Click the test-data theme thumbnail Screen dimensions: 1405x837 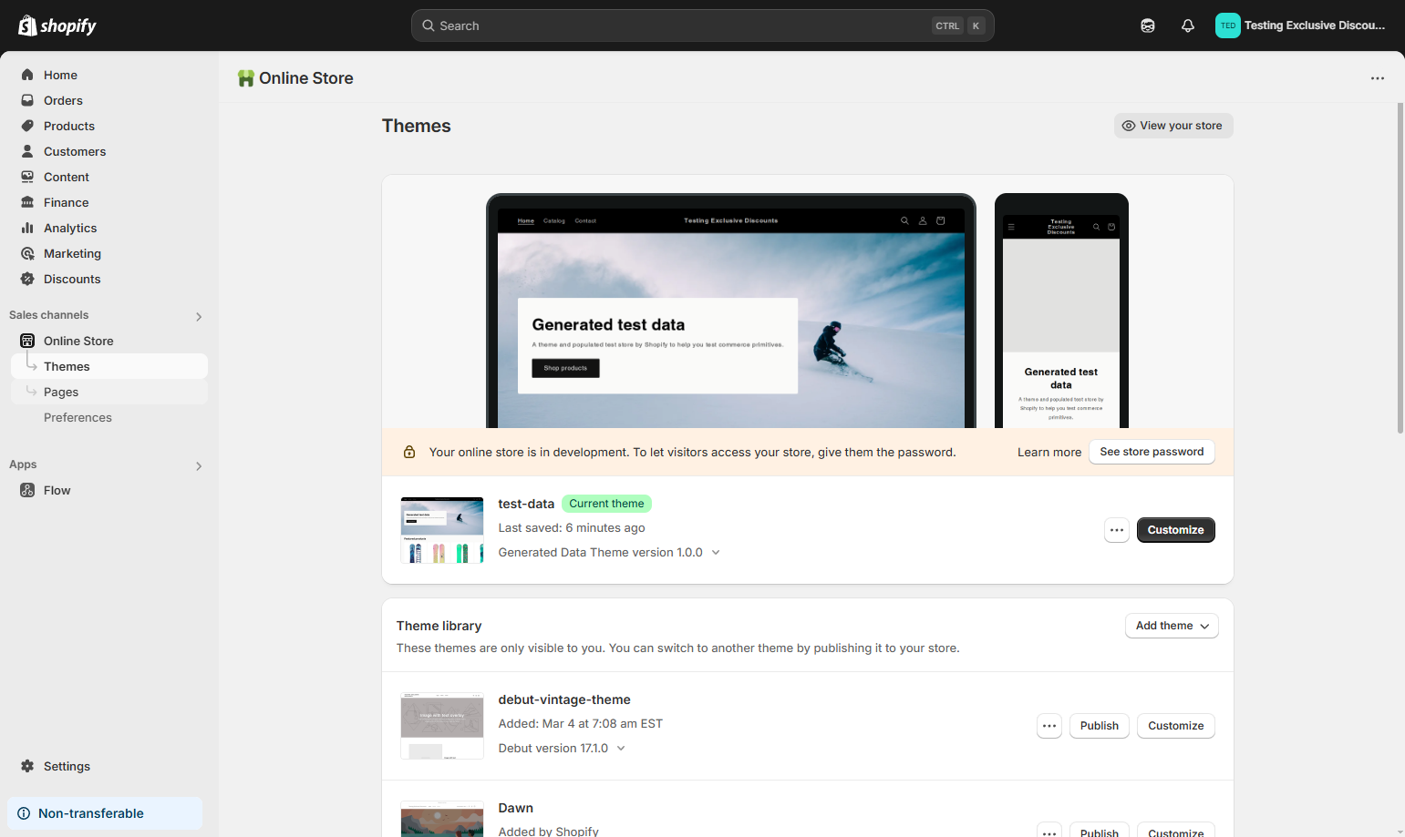pyautogui.click(x=442, y=530)
